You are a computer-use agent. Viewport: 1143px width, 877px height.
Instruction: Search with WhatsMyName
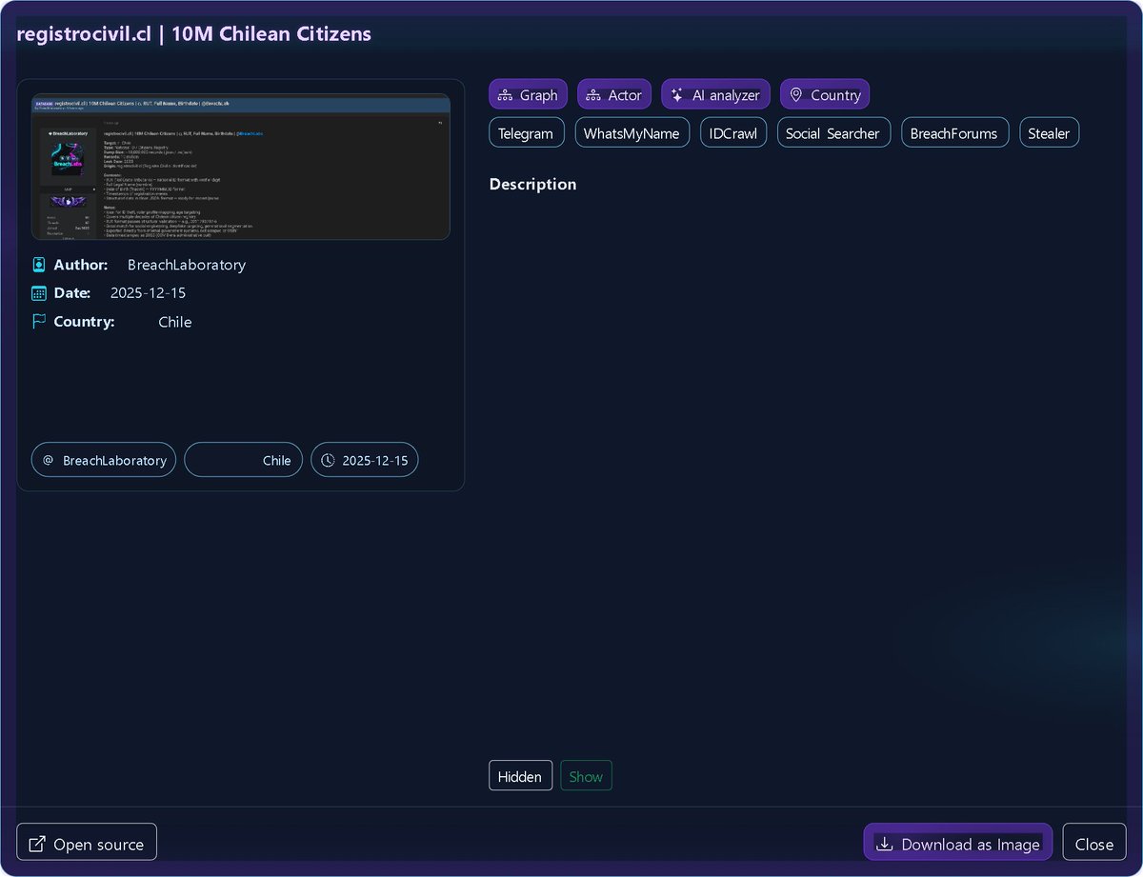click(633, 133)
